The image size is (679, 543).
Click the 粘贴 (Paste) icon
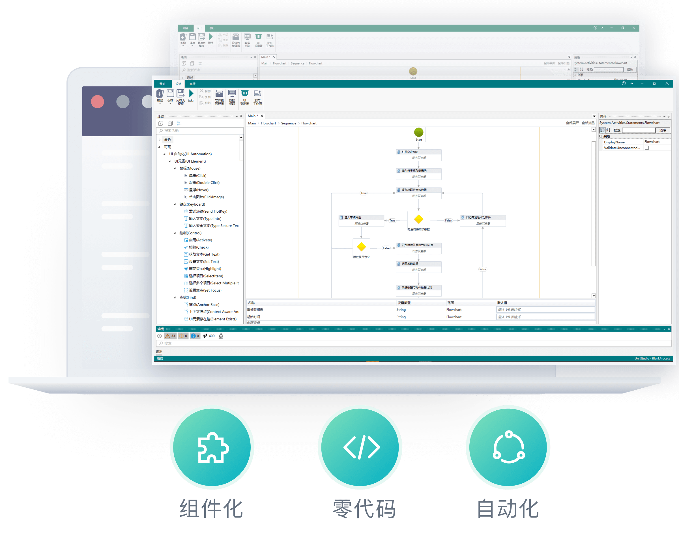point(201,103)
